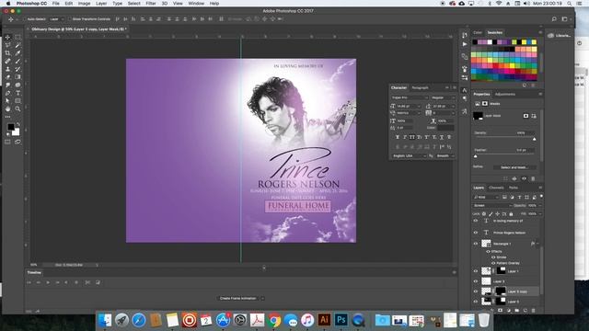The width and height of the screenshot is (589, 331).
Task: Hide the 'In loving memory of' text layer
Action: [476, 221]
